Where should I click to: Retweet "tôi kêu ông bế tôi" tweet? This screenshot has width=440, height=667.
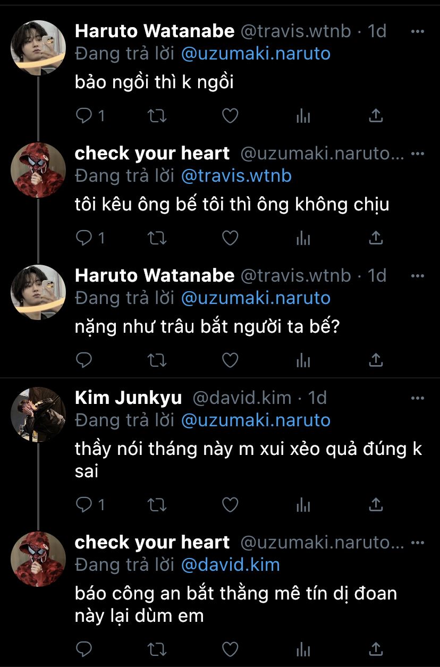(x=156, y=238)
